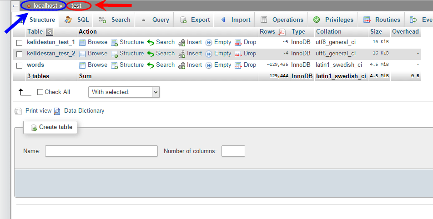Click the Insert icon for words table
This screenshot has height=219, width=433.
pyautogui.click(x=182, y=65)
